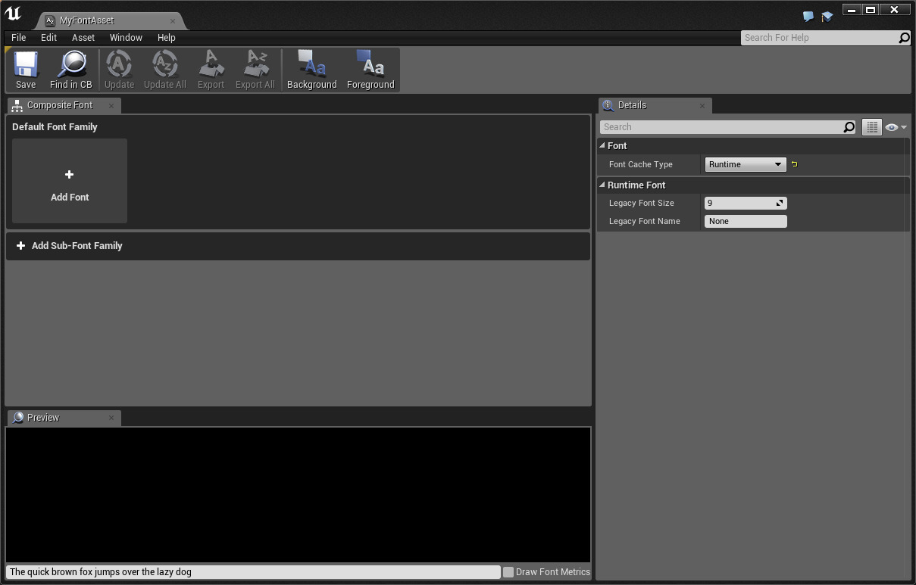The height and width of the screenshot is (585, 916).
Task: Click the preview text input field
Action: (x=253, y=572)
